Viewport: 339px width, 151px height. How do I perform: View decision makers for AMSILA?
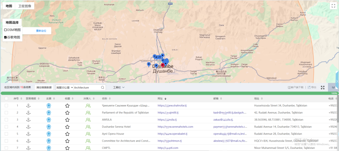pyautogui.click(x=88, y=120)
